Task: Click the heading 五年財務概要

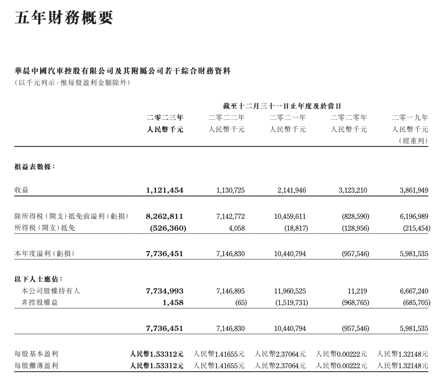Action: (x=64, y=18)
